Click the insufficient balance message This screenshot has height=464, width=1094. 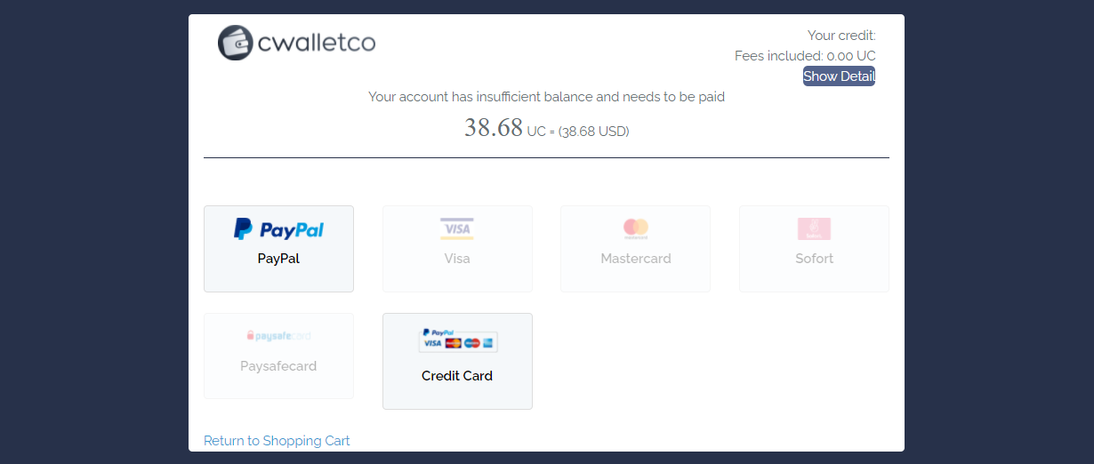coord(546,97)
